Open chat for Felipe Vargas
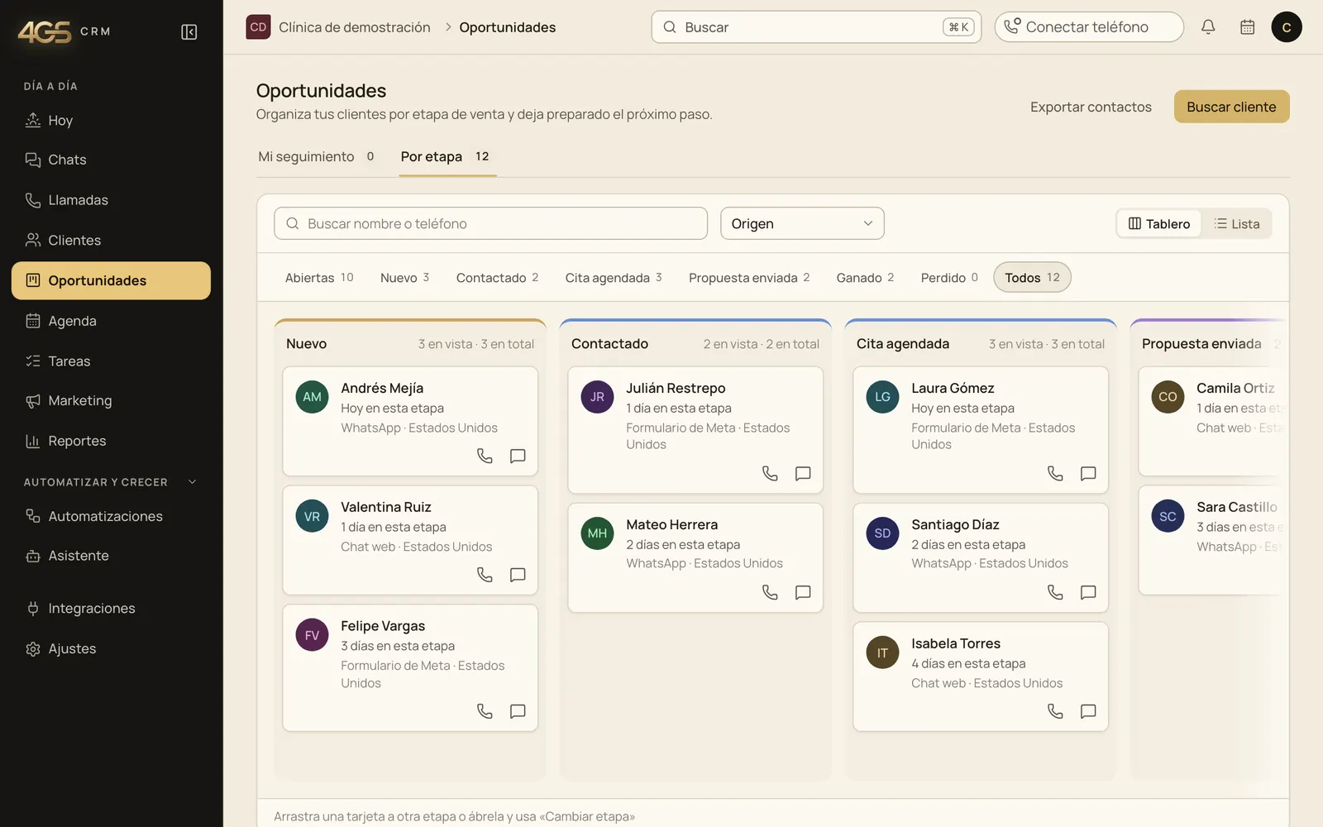 (518, 711)
